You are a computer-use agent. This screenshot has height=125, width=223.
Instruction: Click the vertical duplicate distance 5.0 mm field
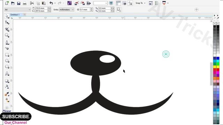(x=105, y=11)
